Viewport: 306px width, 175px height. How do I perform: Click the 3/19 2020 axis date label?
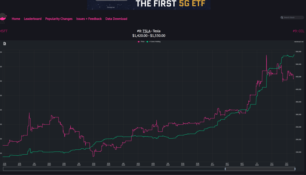pos(94,164)
